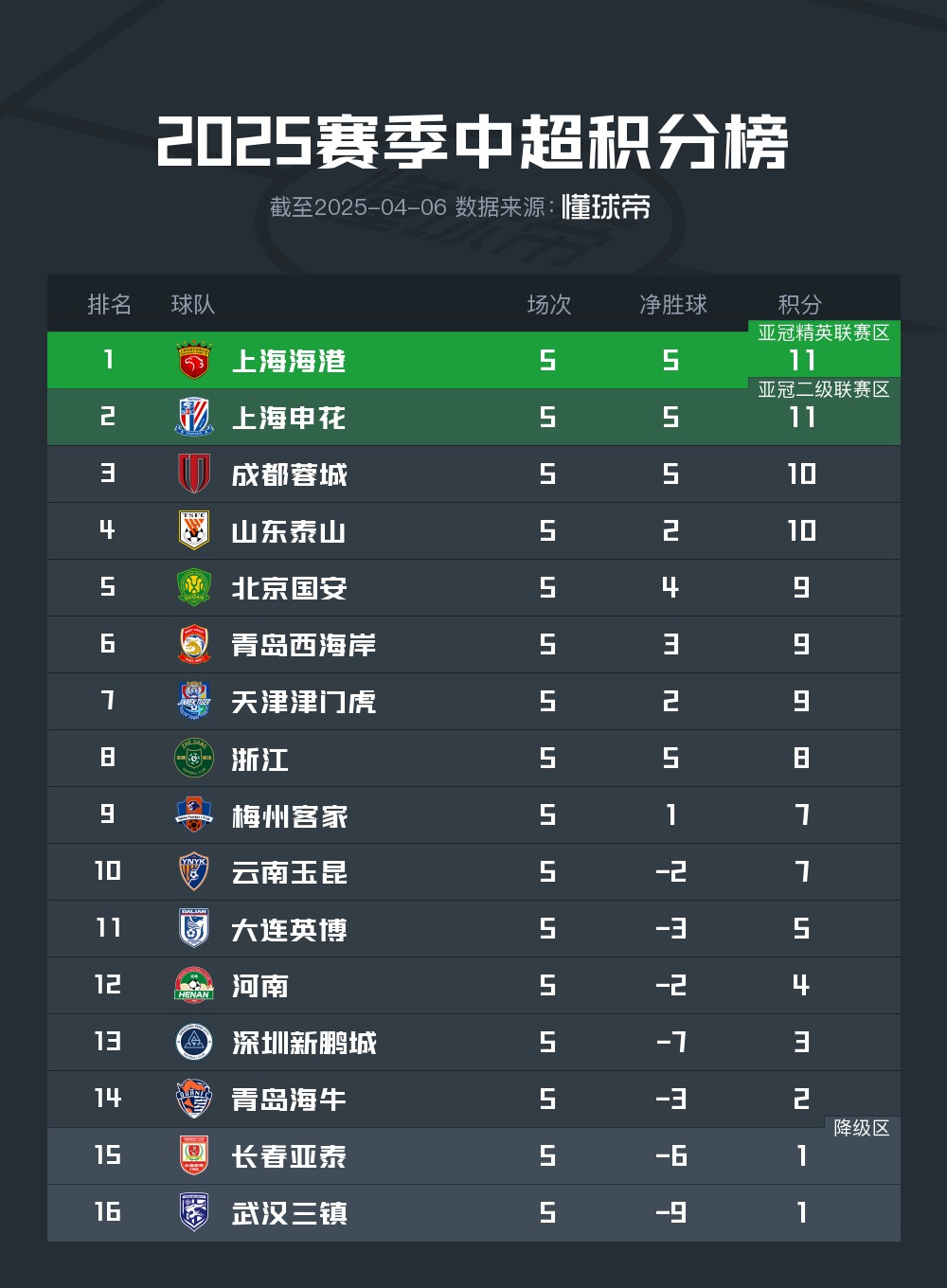Click the team name 大连英博

click(x=289, y=929)
